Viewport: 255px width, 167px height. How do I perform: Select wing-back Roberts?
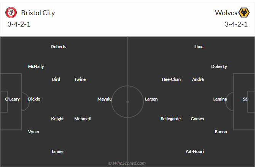[59, 47]
